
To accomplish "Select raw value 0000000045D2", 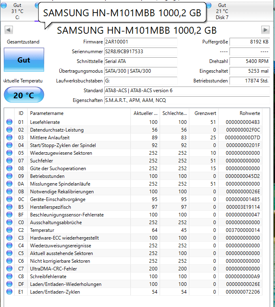I will click(243, 176).
